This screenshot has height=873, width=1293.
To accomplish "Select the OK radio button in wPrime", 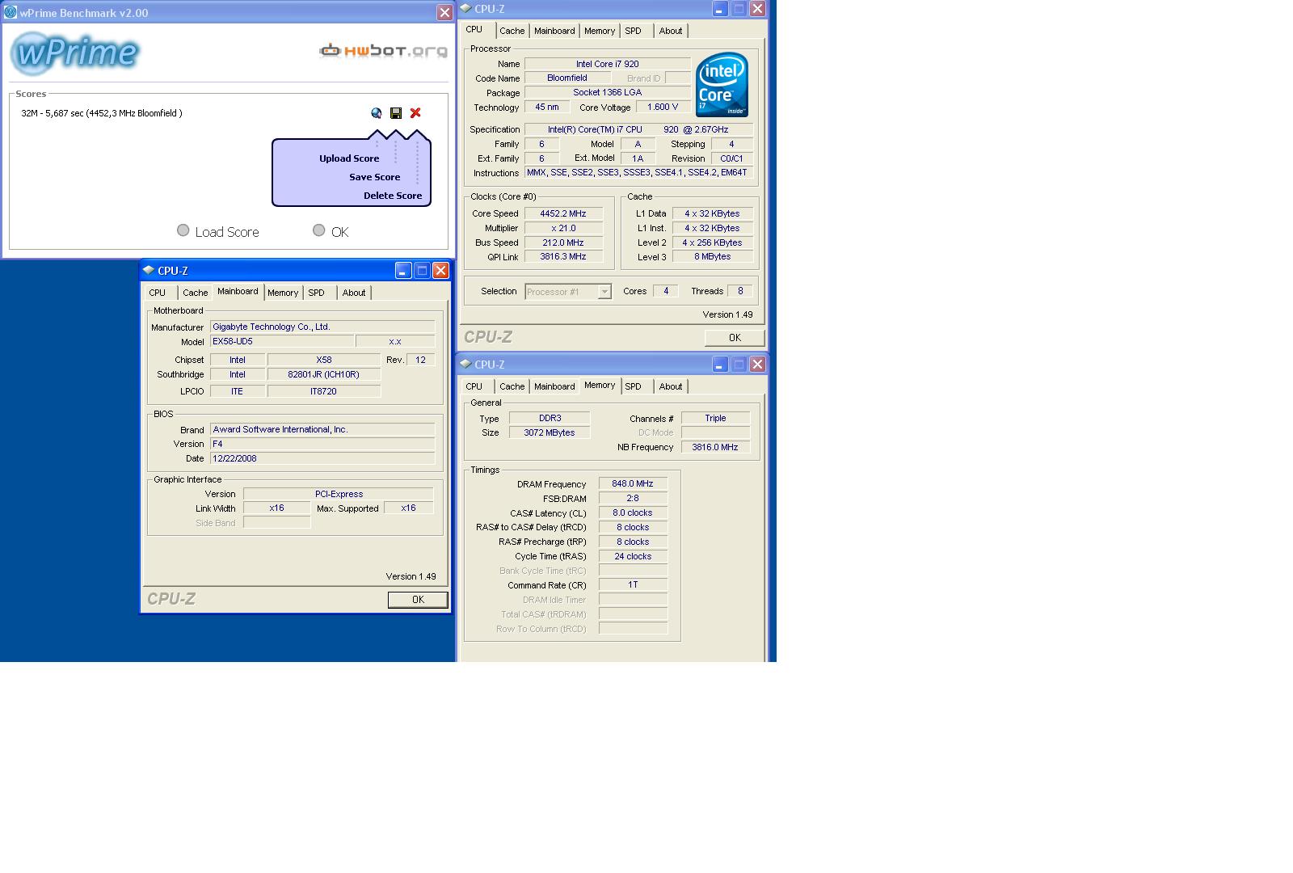I will tap(319, 230).
